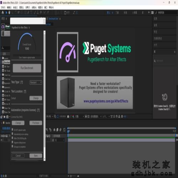Toggle the eye visibility icon of the timeline layer

1,140
